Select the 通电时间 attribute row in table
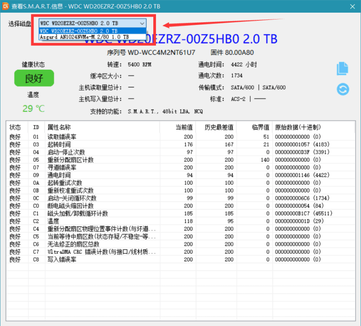 tap(180, 175)
